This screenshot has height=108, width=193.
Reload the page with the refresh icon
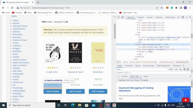(12, 8)
